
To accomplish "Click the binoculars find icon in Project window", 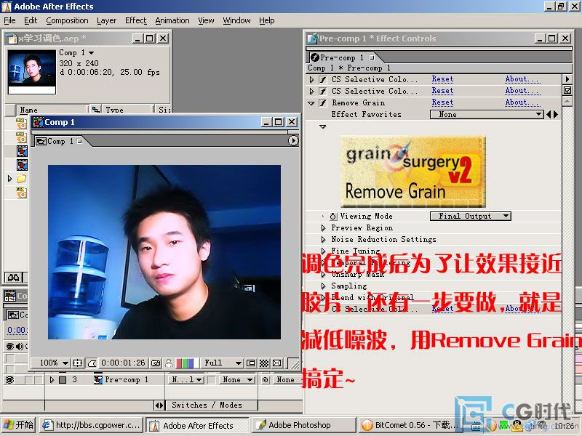I will pos(13,278).
